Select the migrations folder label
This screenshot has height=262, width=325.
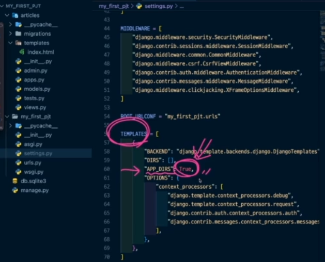coord(37,34)
